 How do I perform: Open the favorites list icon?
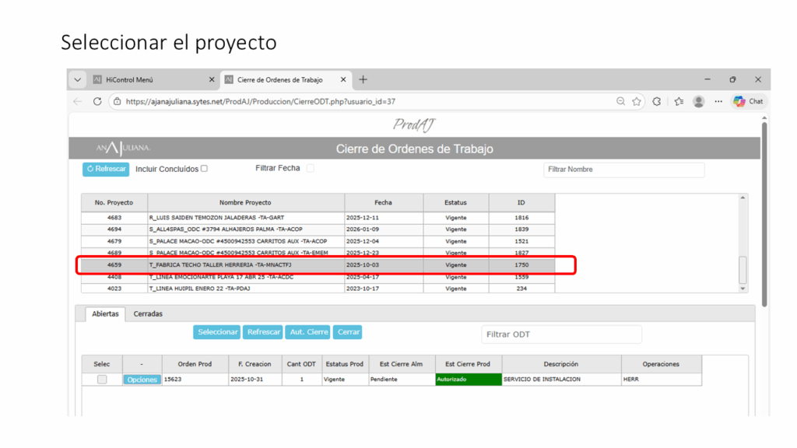pyautogui.click(x=679, y=101)
